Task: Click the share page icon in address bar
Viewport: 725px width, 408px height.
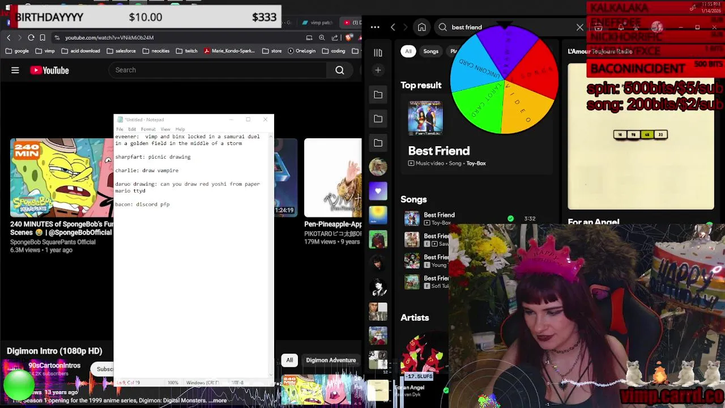Action: [335, 37]
